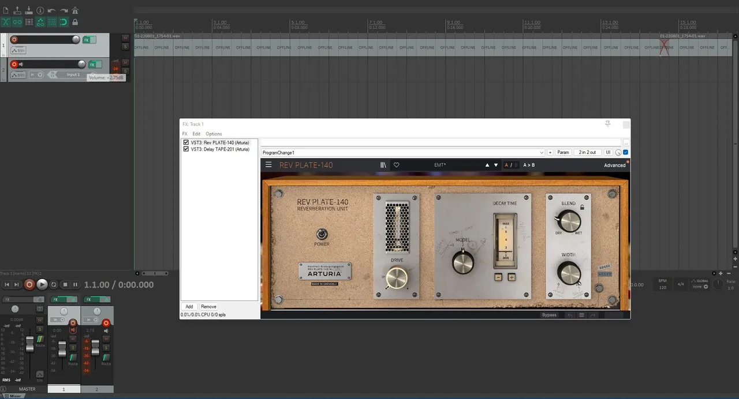Screen dimensions: 739x399
Task: Select 'VST3: Delay TAPE-201 (Arturia)' in FX list
Action: pyautogui.click(x=220, y=149)
